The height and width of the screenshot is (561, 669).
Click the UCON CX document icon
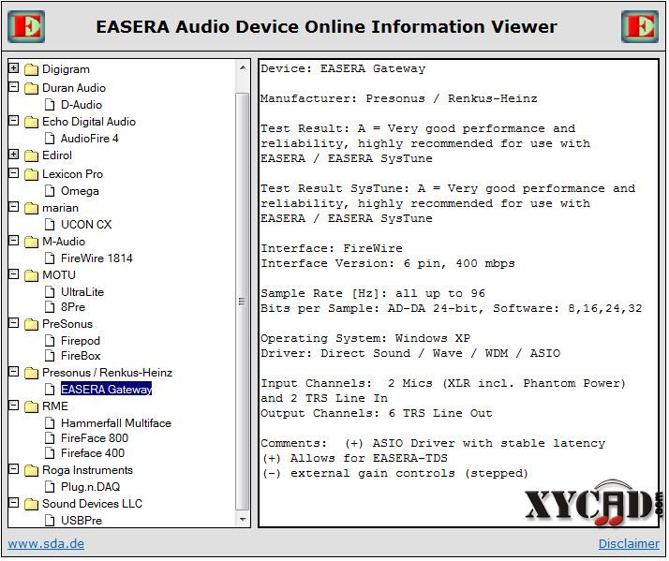[x=50, y=225]
